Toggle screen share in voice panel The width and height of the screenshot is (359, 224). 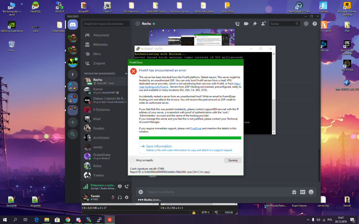point(120,187)
